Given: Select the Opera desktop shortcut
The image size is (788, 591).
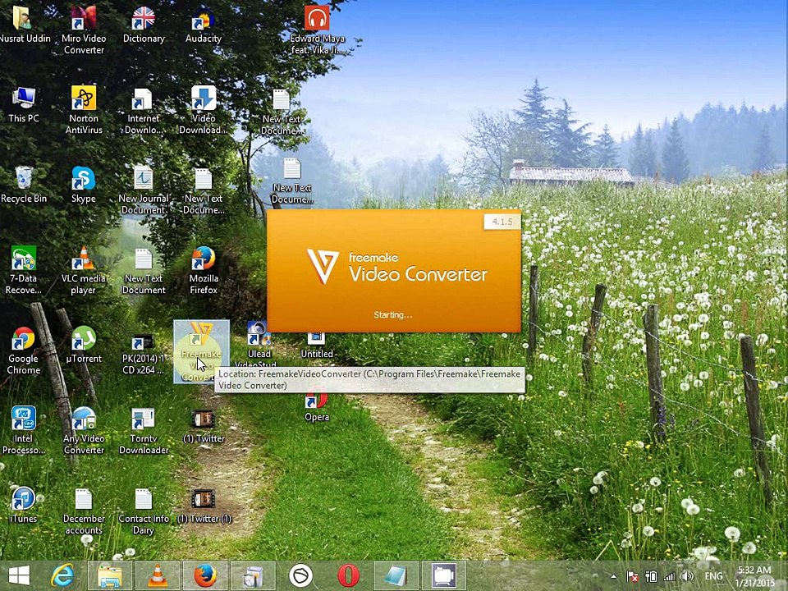Looking at the screenshot, I should (x=317, y=406).
